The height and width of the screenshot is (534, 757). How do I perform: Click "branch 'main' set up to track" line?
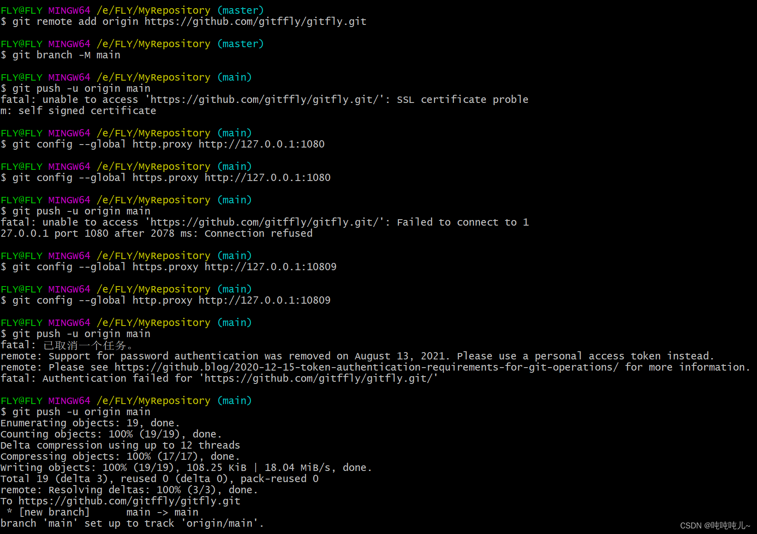pyautogui.click(x=132, y=523)
